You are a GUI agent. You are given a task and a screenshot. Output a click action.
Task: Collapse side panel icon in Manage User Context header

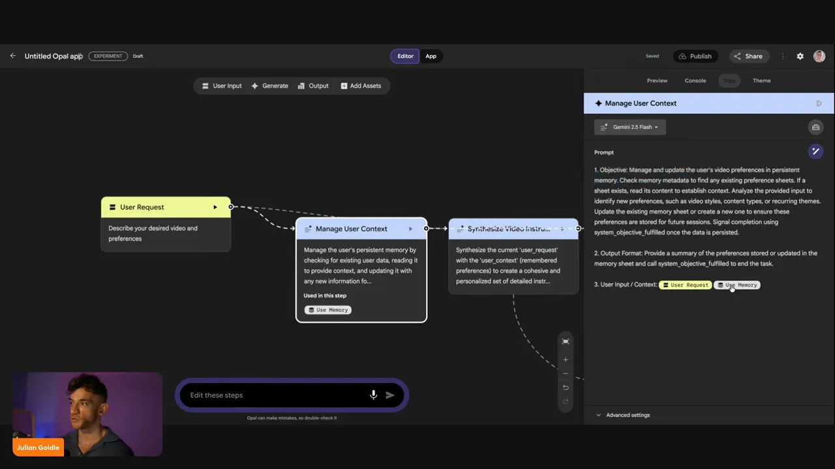(x=819, y=103)
